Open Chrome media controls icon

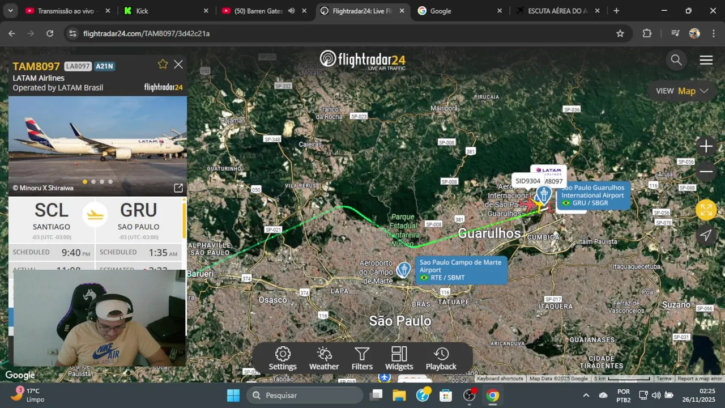pyautogui.click(x=675, y=33)
